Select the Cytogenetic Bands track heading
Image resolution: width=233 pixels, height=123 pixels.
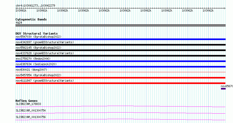pos(31,19)
